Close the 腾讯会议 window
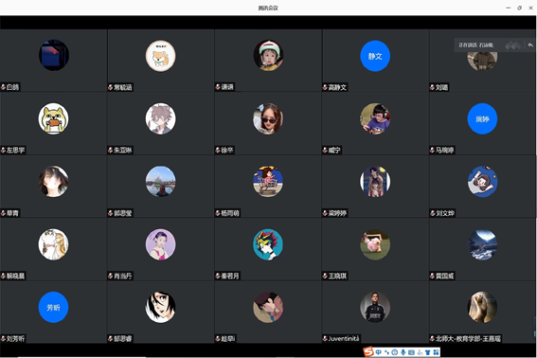The height and width of the screenshot is (358, 537). click(x=530, y=8)
